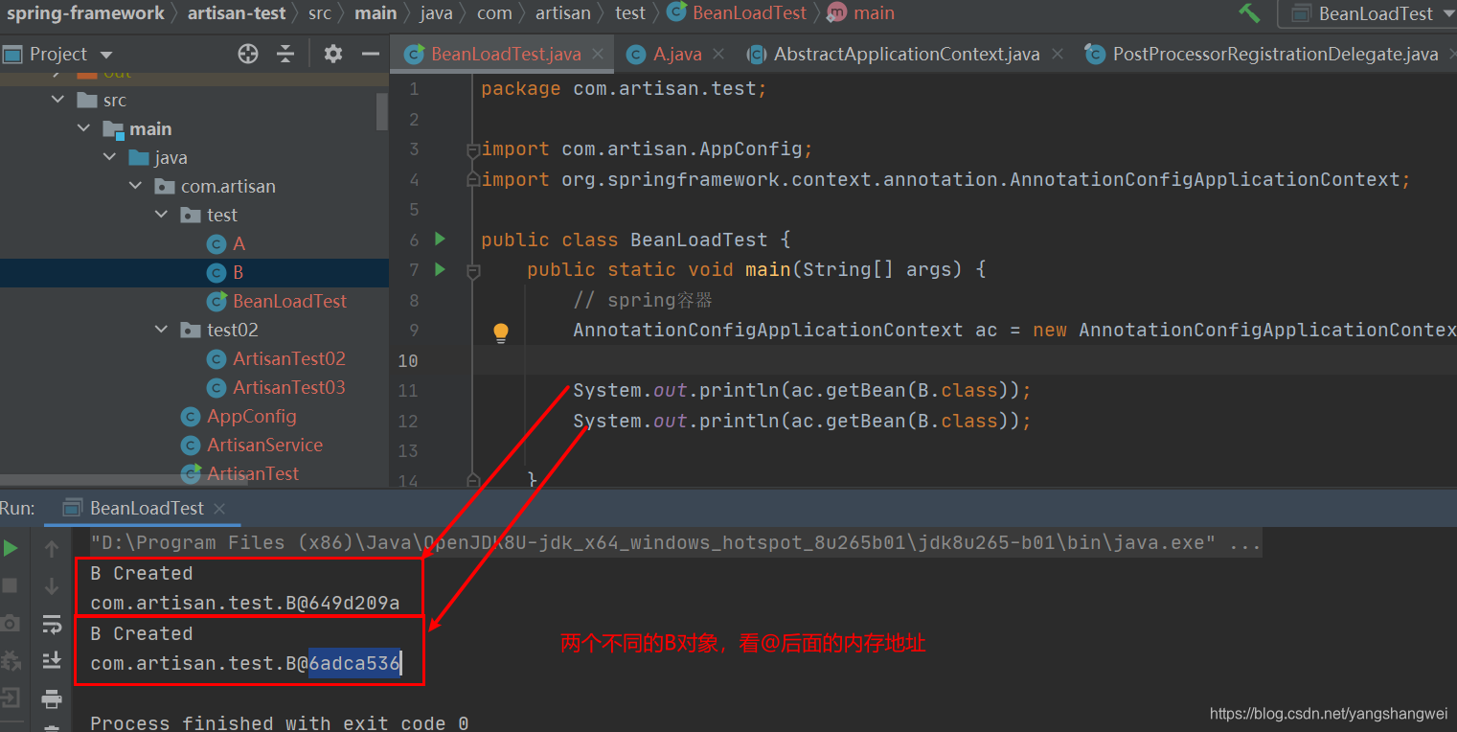Click the yellow lightbulb intention icon
The width and height of the screenshot is (1457, 732).
coord(501,332)
